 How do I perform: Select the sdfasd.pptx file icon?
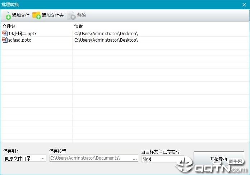click(x=5, y=40)
